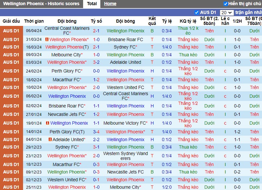
Task: Open Western United FC on 02/12/23 row
Action: [x=67, y=180]
